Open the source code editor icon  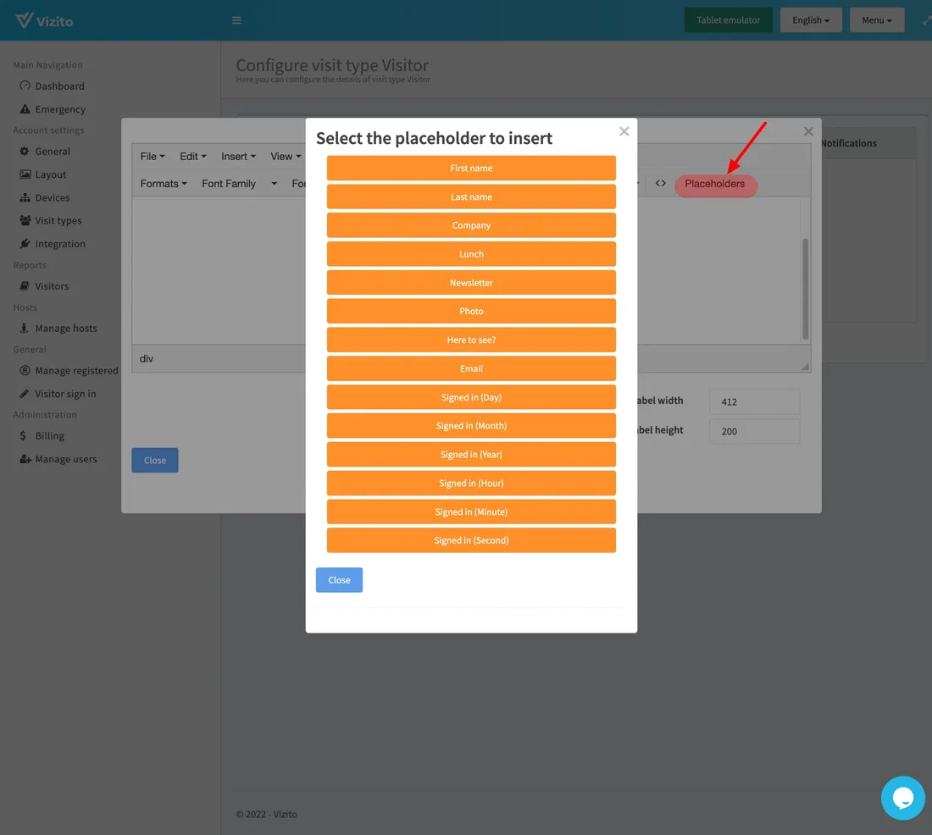pyautogui.click(x=661, y=183)
